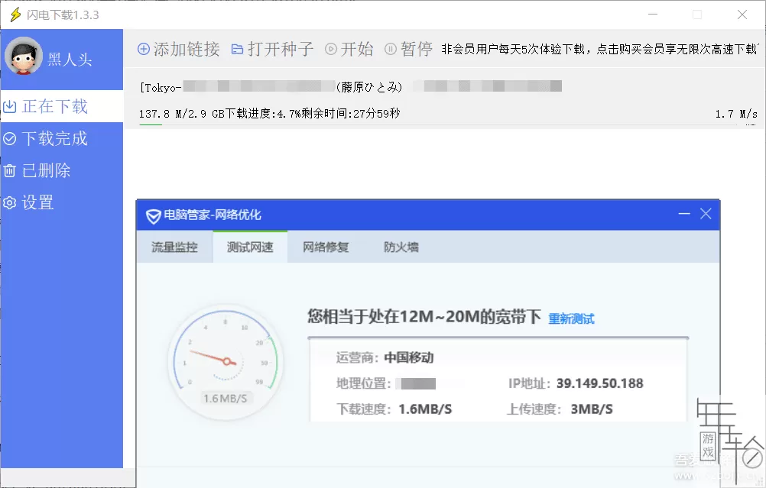Click 添加链接 toolbar label
The image size is (766, 488).
pyautogui.click(x=187, y=49)
